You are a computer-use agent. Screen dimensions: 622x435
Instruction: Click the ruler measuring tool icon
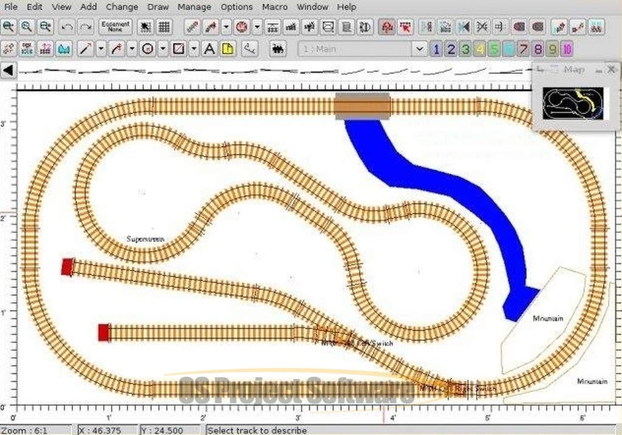[250, 49]
